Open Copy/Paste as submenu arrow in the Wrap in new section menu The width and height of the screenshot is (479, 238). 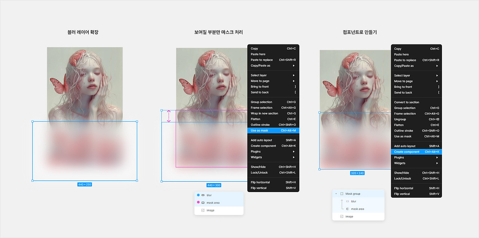click(294, 65)
